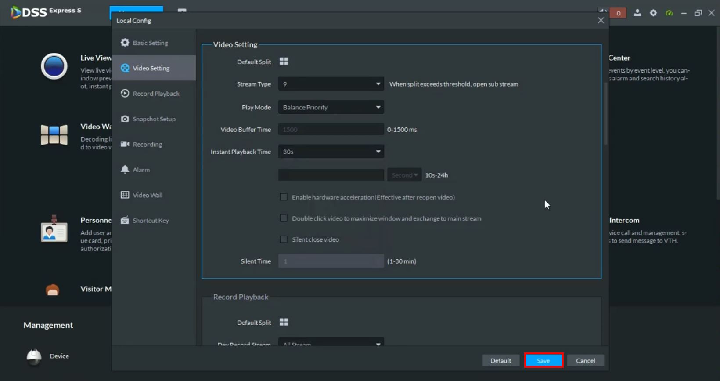Expand the Instant Playback Time dropdown
The width and height of the screenshot is (720, 381).
point(331,152)
